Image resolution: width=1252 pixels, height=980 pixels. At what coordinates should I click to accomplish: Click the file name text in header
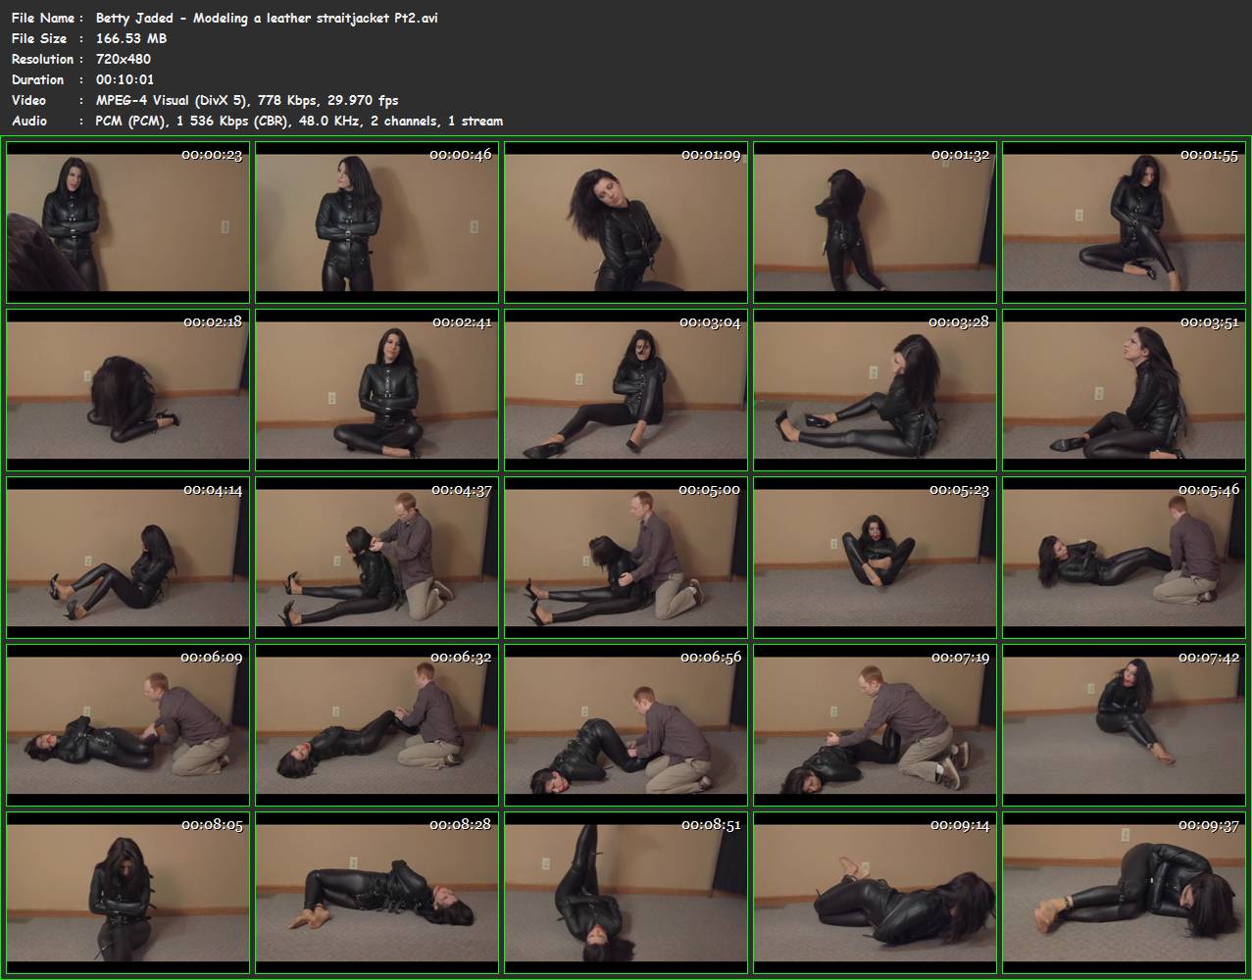click(267, 18)
